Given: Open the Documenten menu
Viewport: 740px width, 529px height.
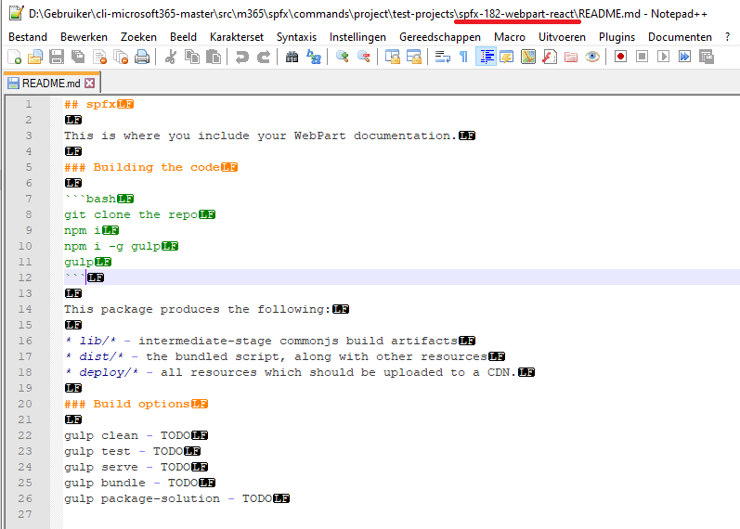Looking at the screenshot, I should click(x=680, y=37).
